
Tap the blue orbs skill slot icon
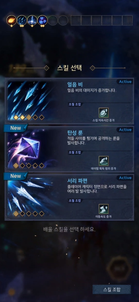(x=42, y=20)
